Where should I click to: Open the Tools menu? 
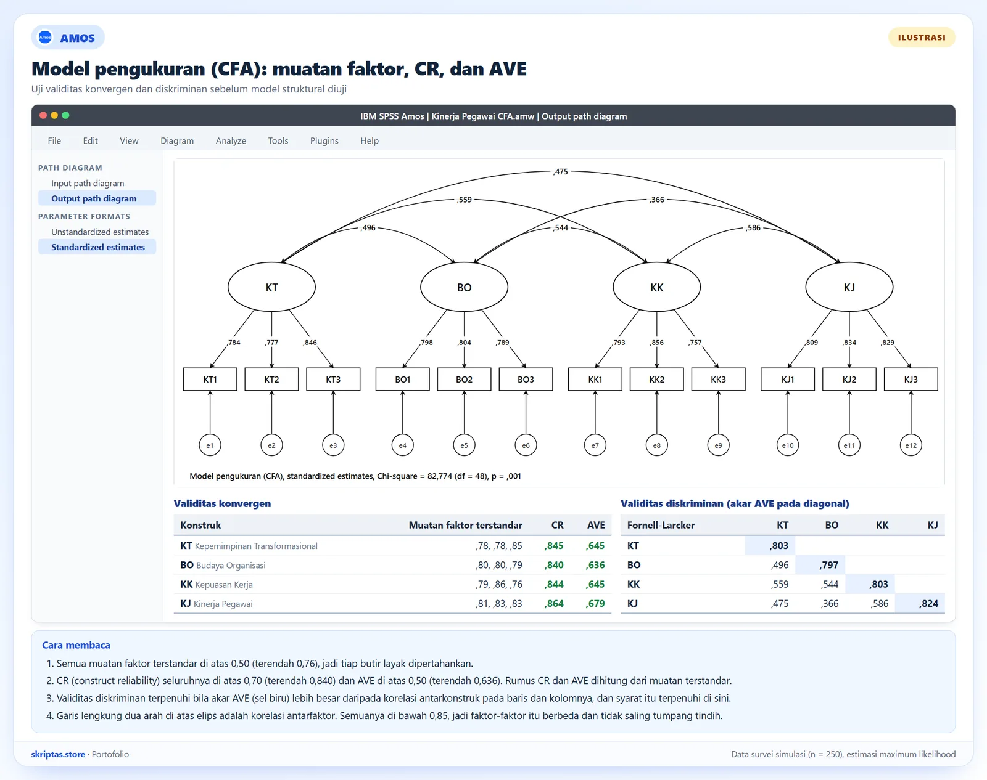click(278, 140)
